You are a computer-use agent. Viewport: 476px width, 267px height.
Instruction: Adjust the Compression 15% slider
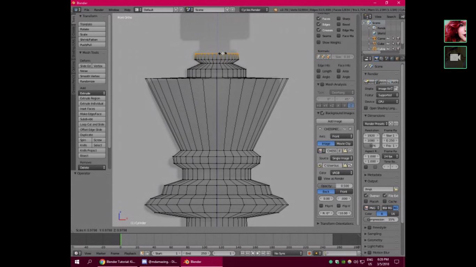[381, 220]
